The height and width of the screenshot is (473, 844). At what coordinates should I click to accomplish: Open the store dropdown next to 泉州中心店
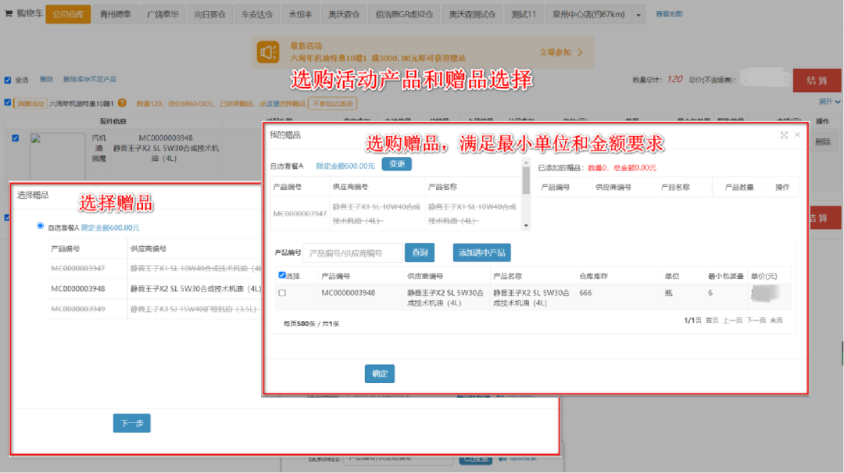coord(639,13)
